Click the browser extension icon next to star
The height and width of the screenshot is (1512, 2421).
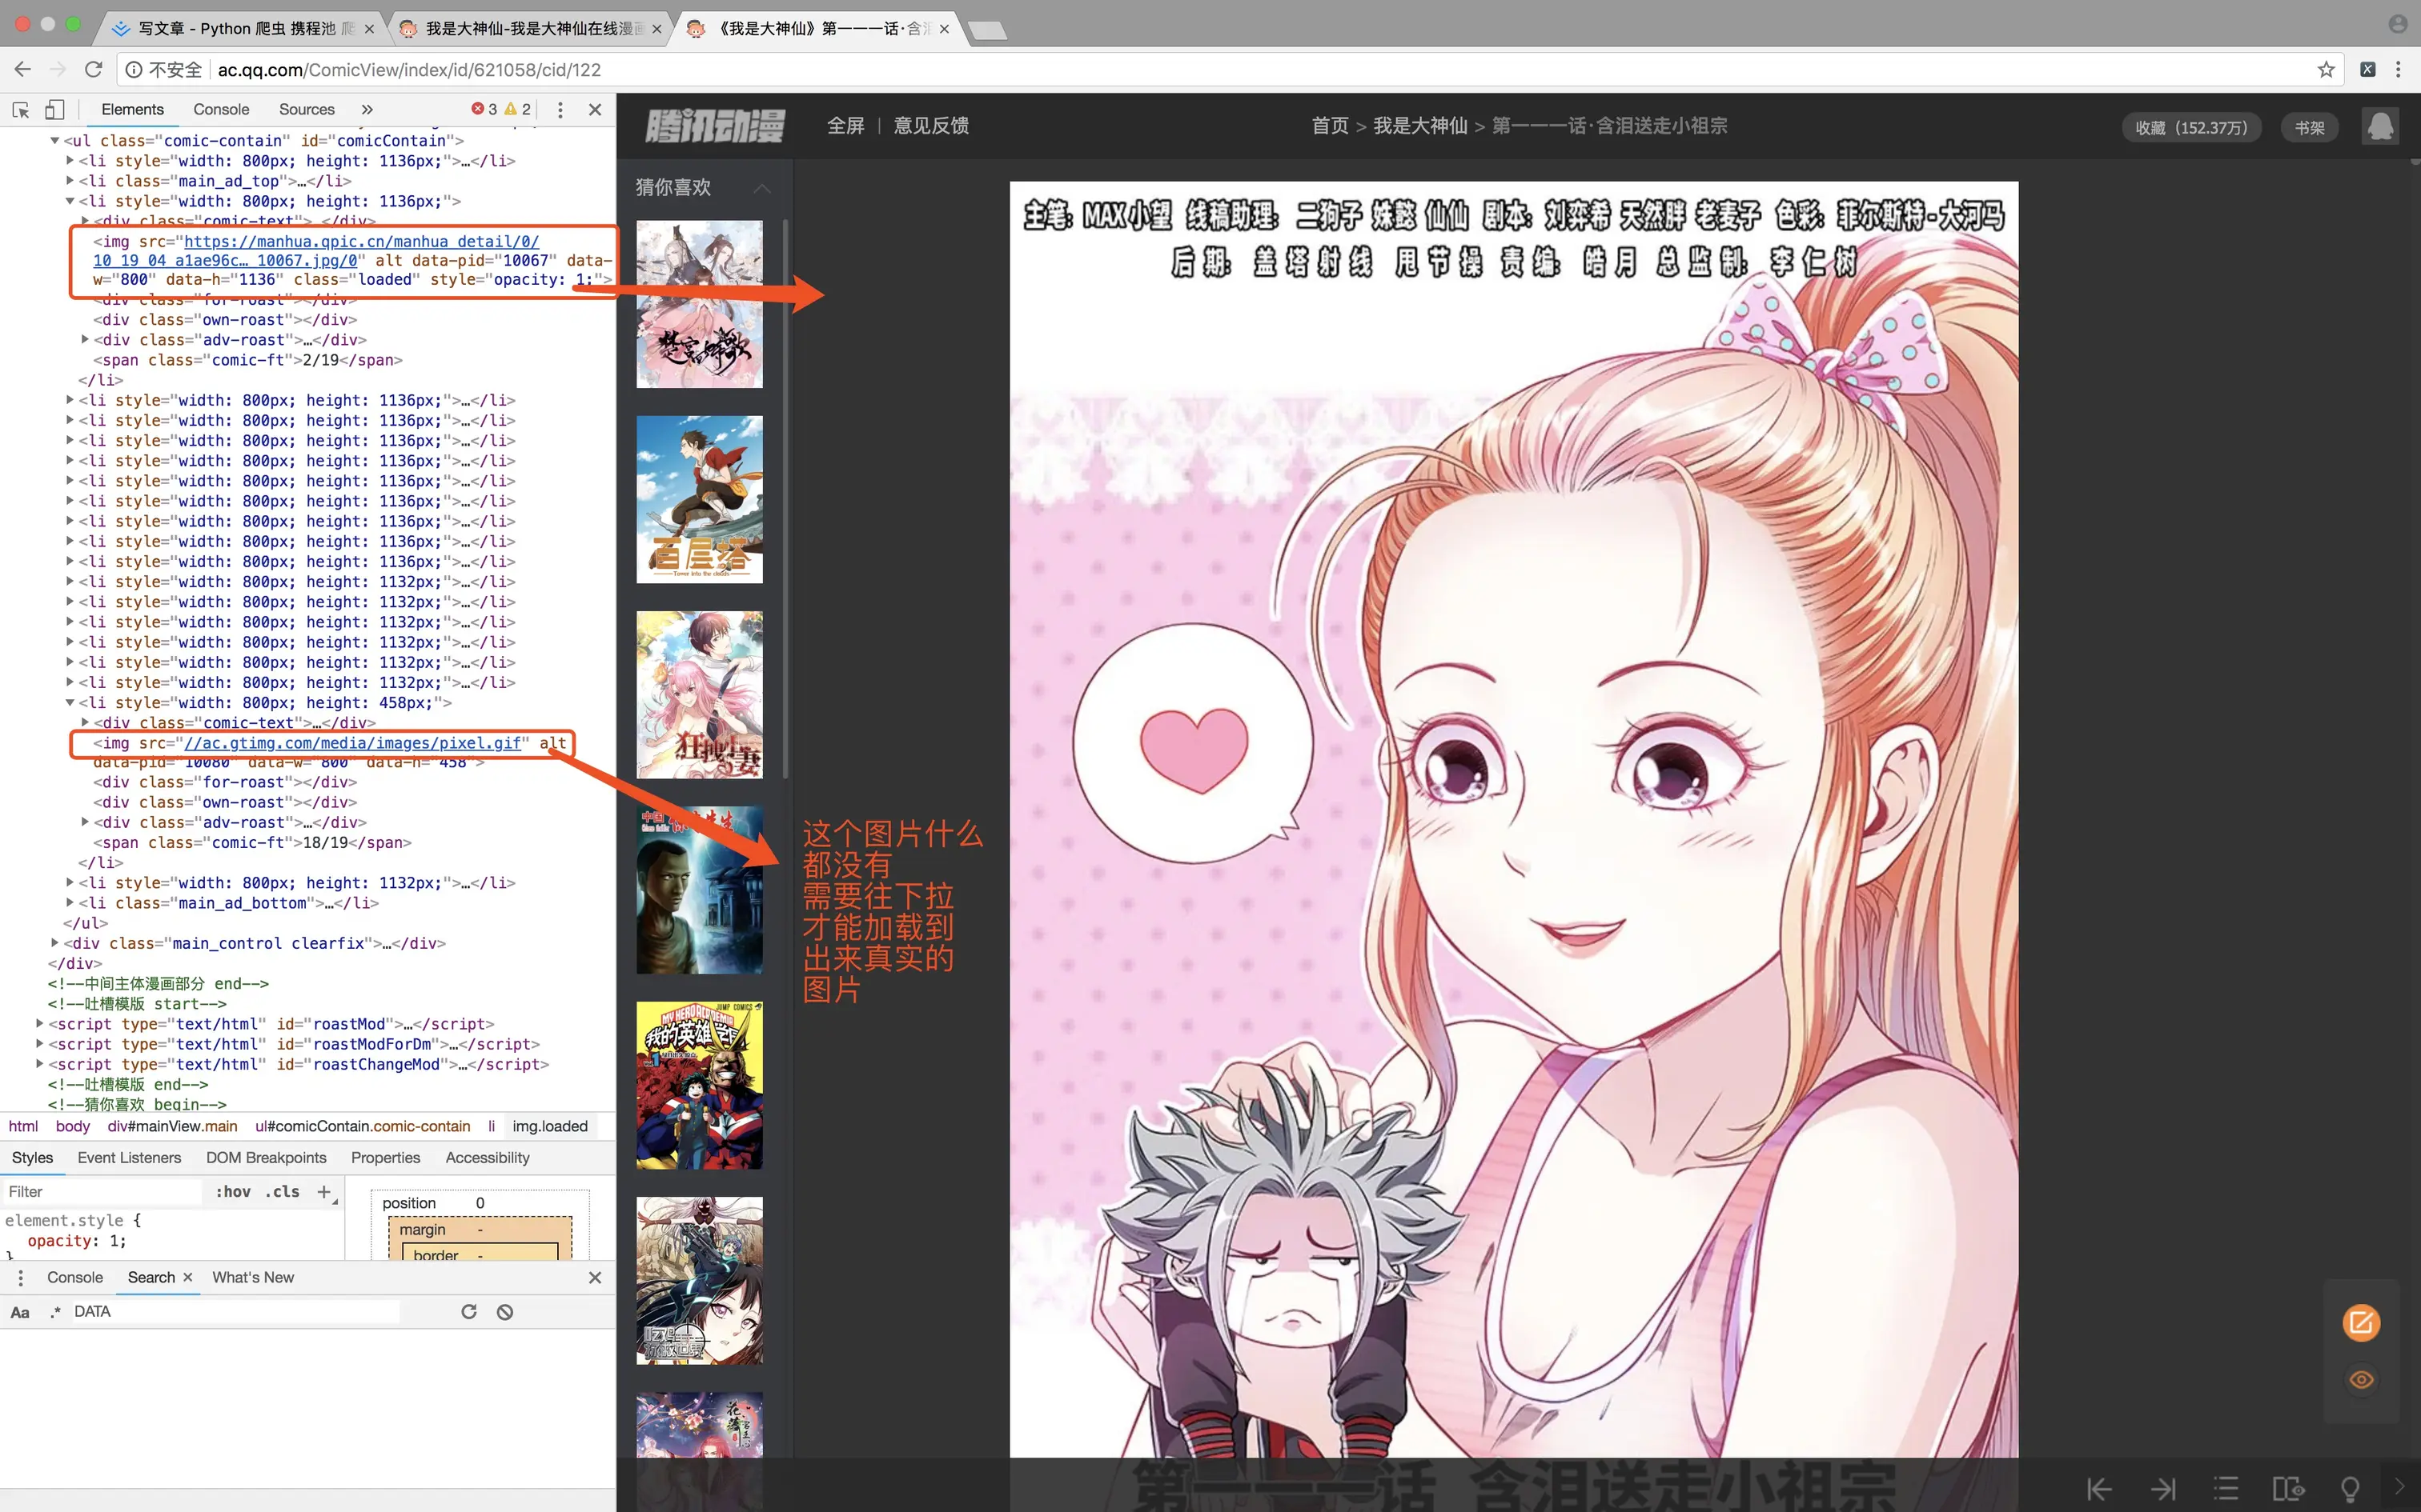pyautogui.click(x=2368, y=69)
